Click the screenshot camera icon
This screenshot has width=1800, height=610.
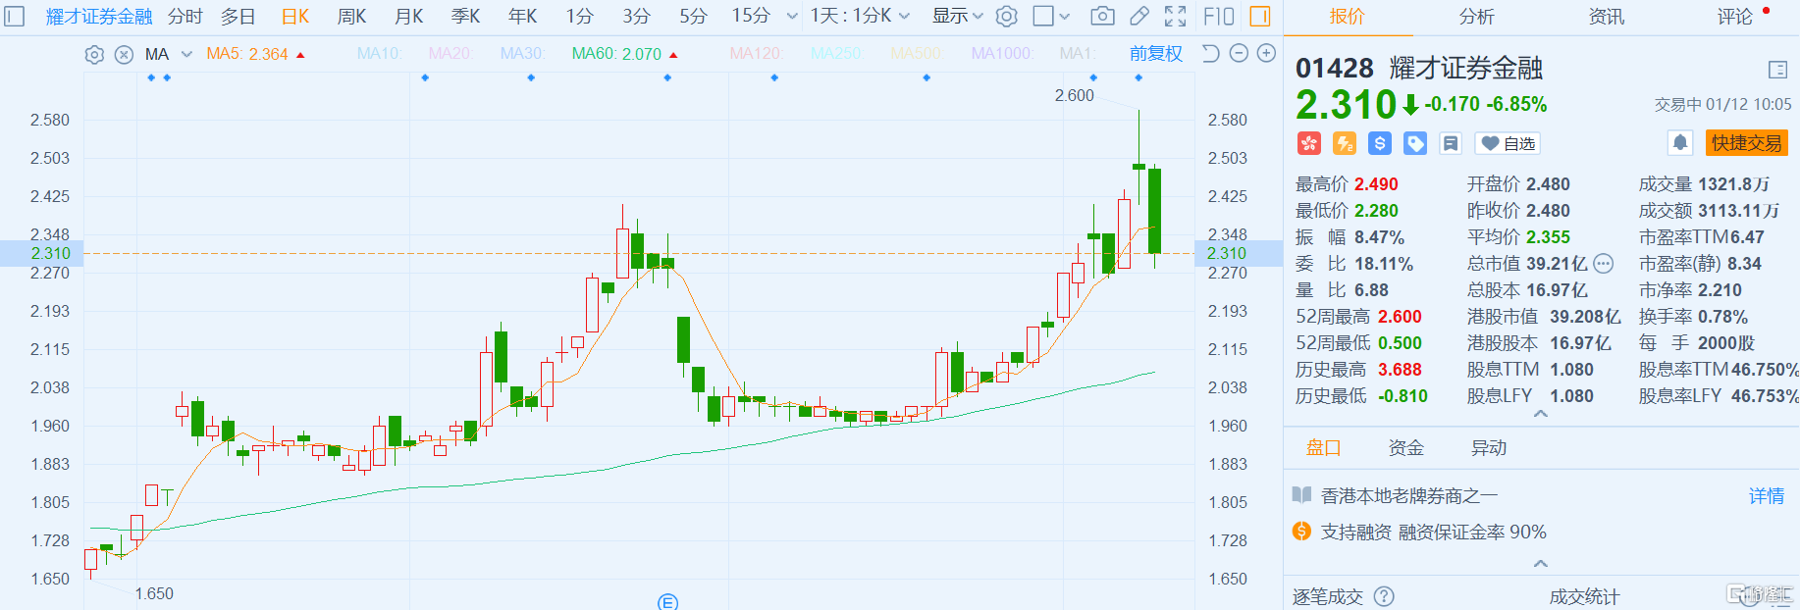point(1102,16)
